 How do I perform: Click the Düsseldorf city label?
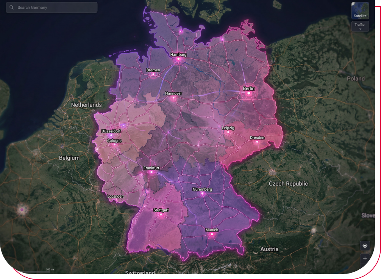pyautogui.click(x=111, y=131)
